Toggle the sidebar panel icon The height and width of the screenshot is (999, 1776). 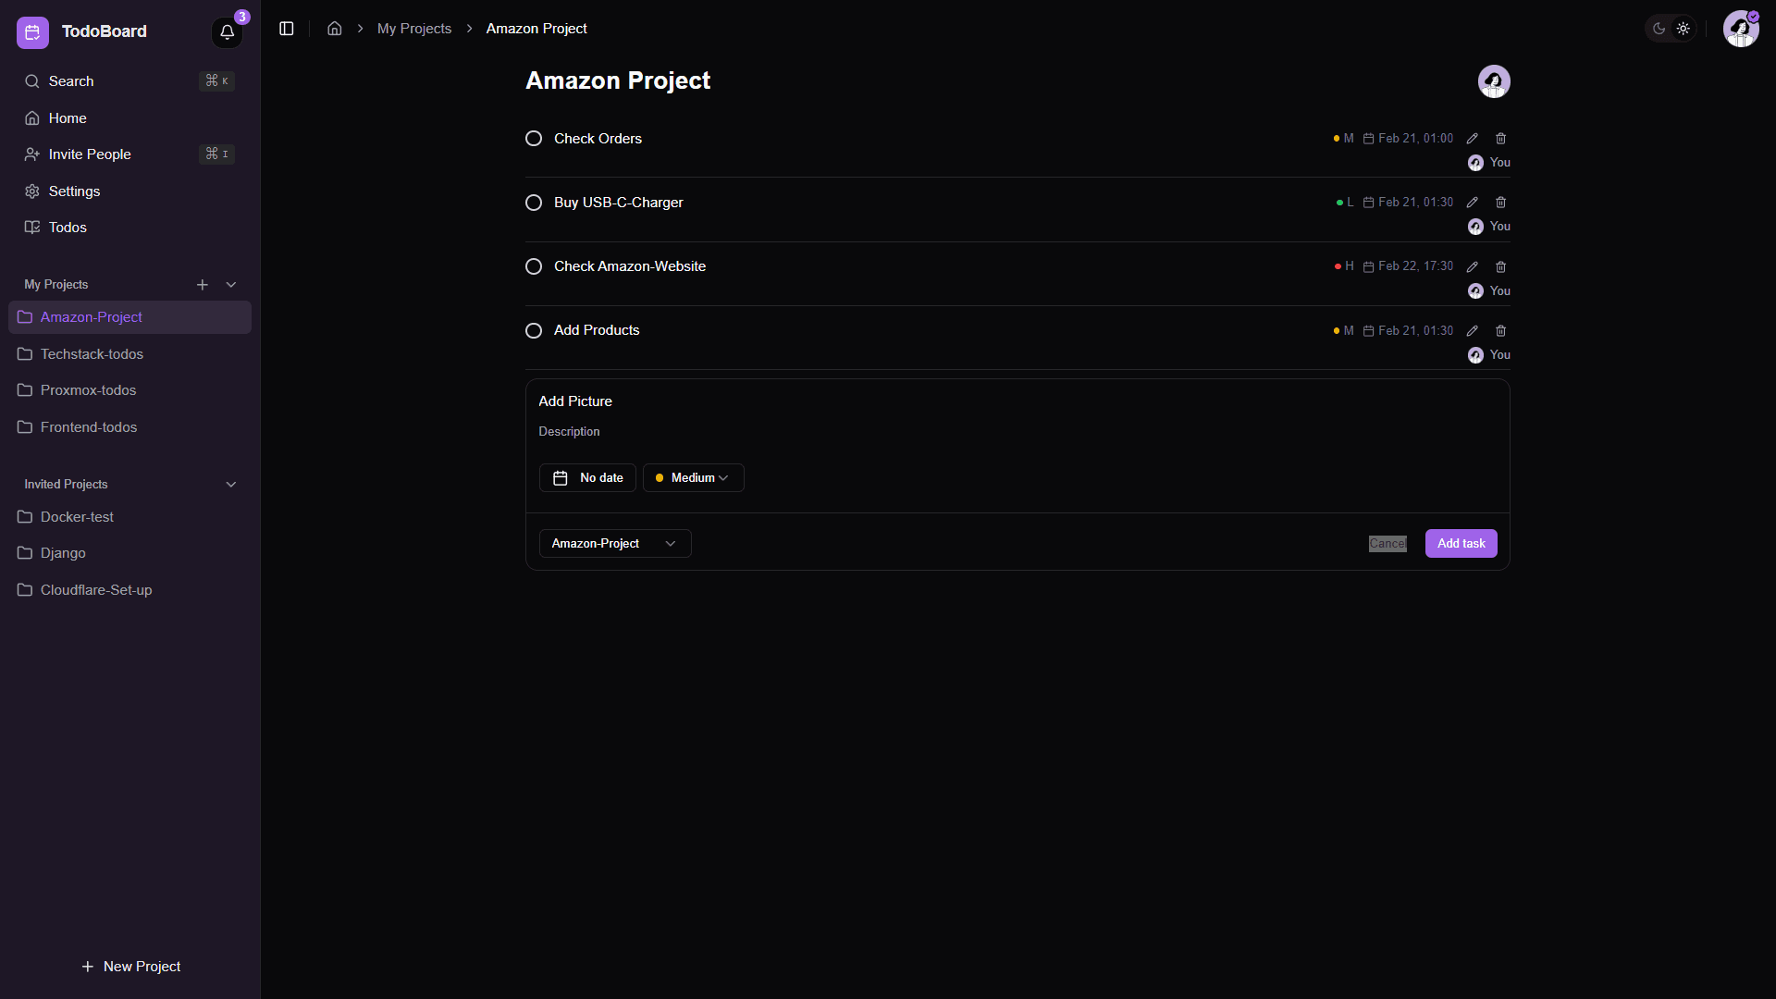pyautogui.click(x=287, y=29)
